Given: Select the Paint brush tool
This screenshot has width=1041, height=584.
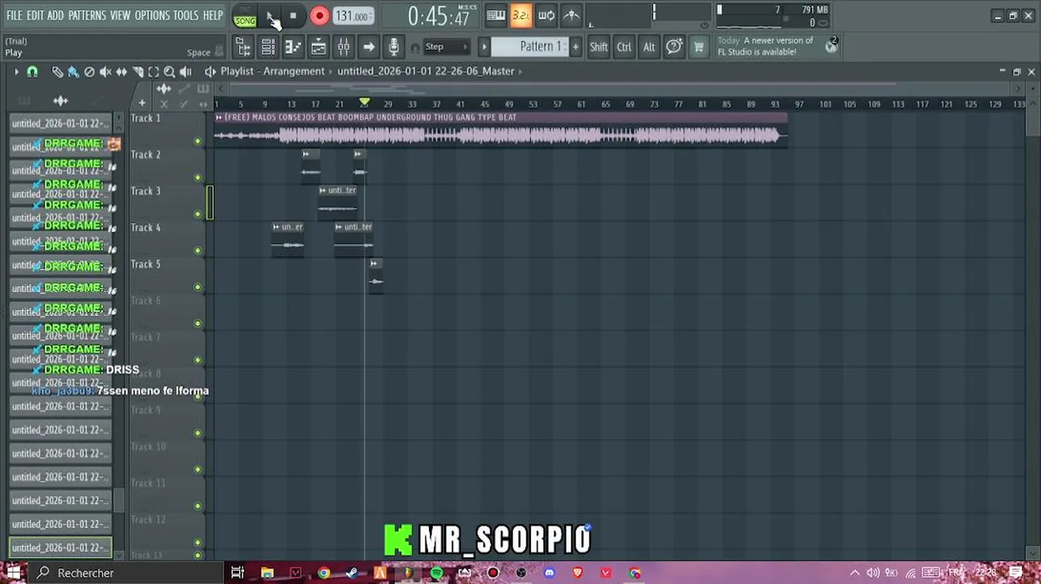Looking at the screenshot, I should click(x=74, y=71).
